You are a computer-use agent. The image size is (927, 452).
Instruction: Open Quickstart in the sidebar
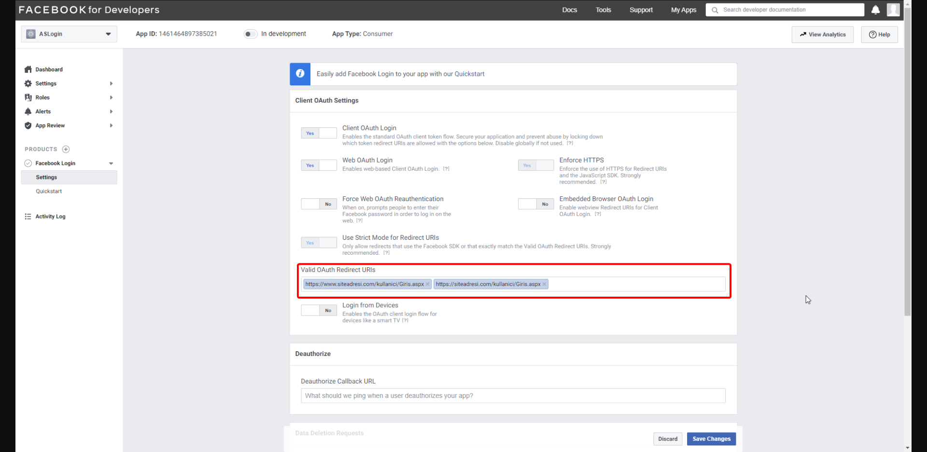(49, 191)
